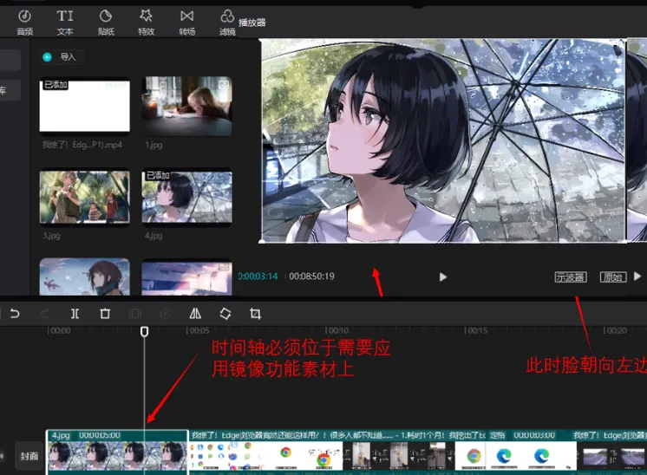The image size is (647, 475).
Task: Click the 导入 import button
Action: [62, 57]
